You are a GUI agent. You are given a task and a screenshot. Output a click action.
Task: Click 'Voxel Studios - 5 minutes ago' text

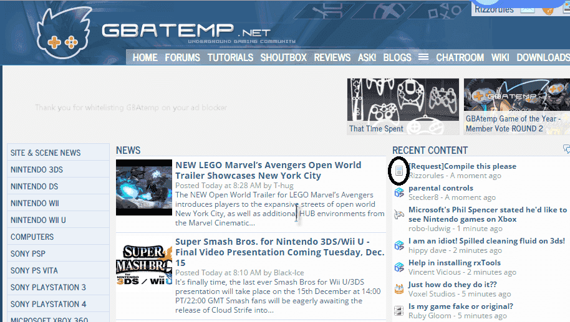(460, 294)
